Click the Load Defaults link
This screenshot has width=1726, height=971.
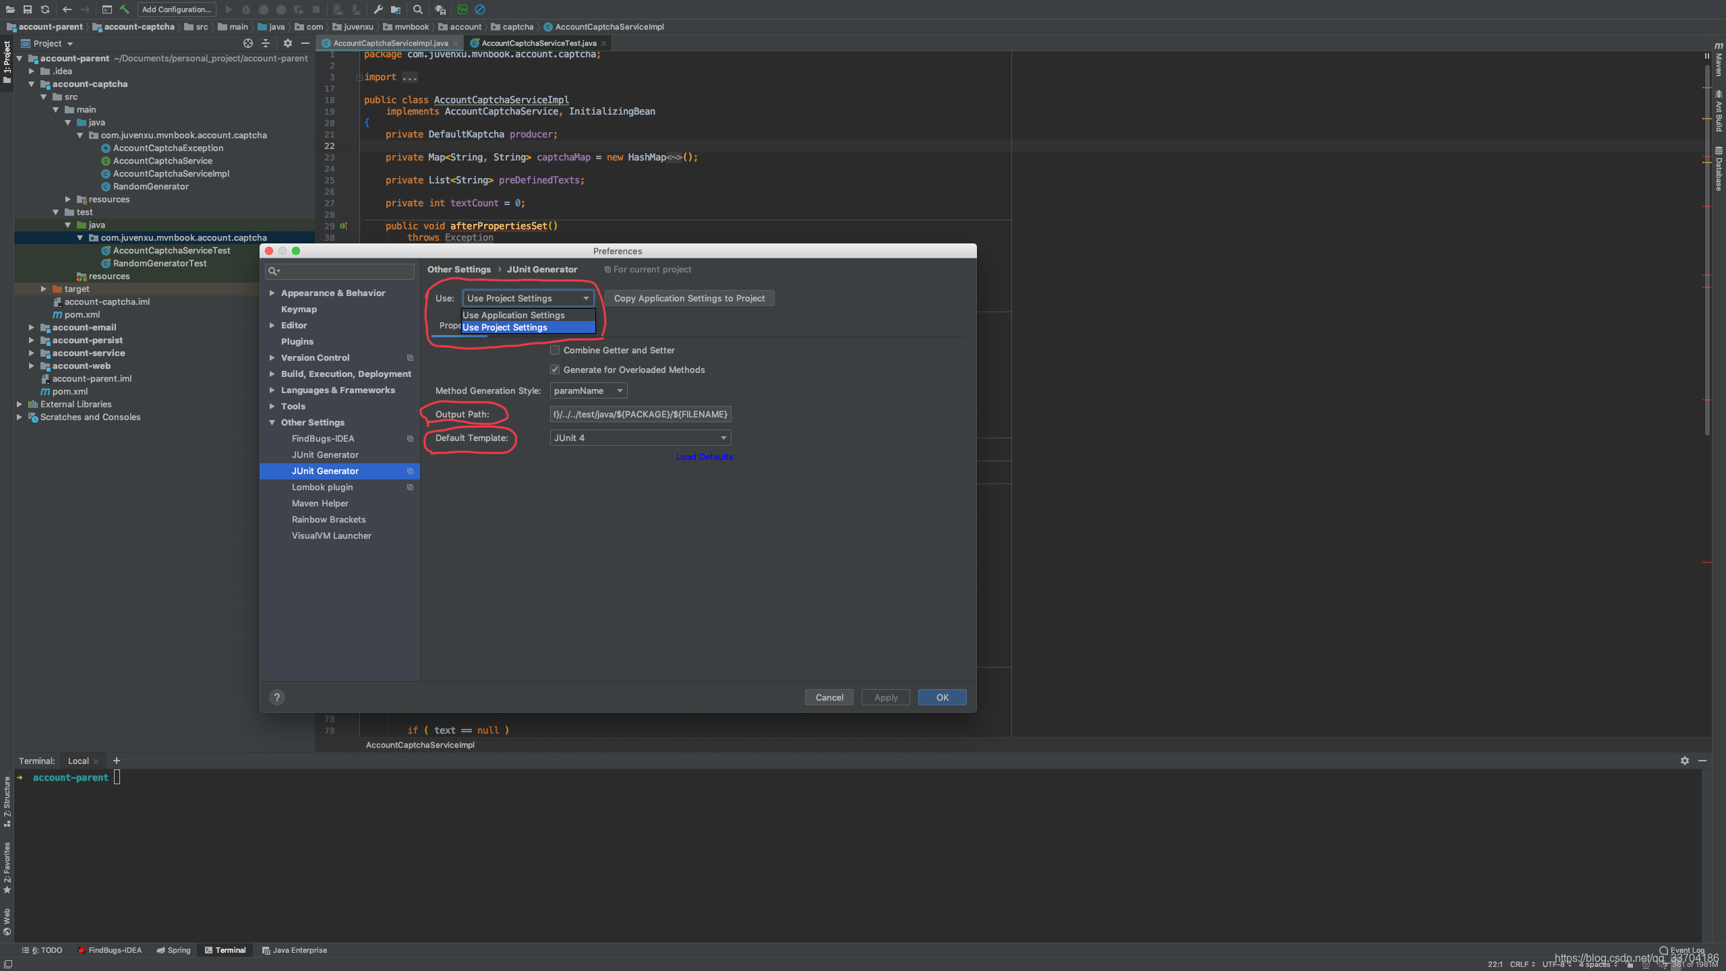(x=705, y=457)
